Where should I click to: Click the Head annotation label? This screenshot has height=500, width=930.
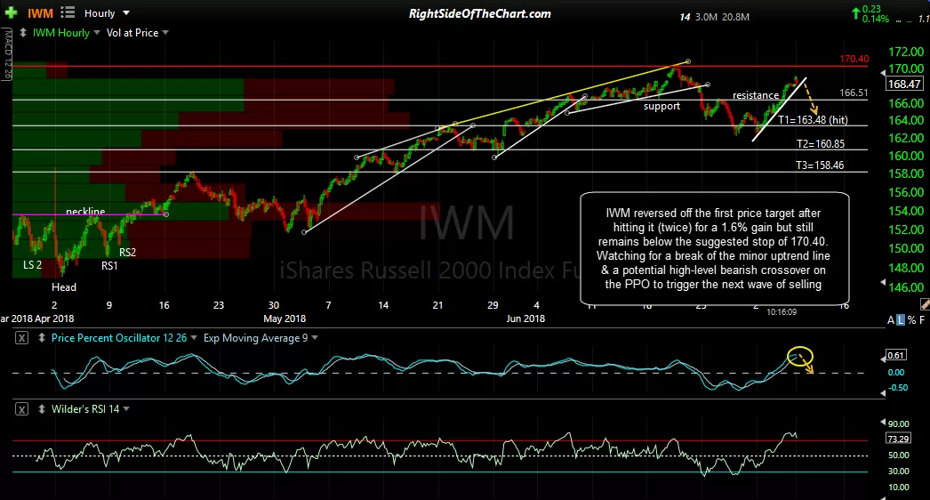tap(63, 287)
